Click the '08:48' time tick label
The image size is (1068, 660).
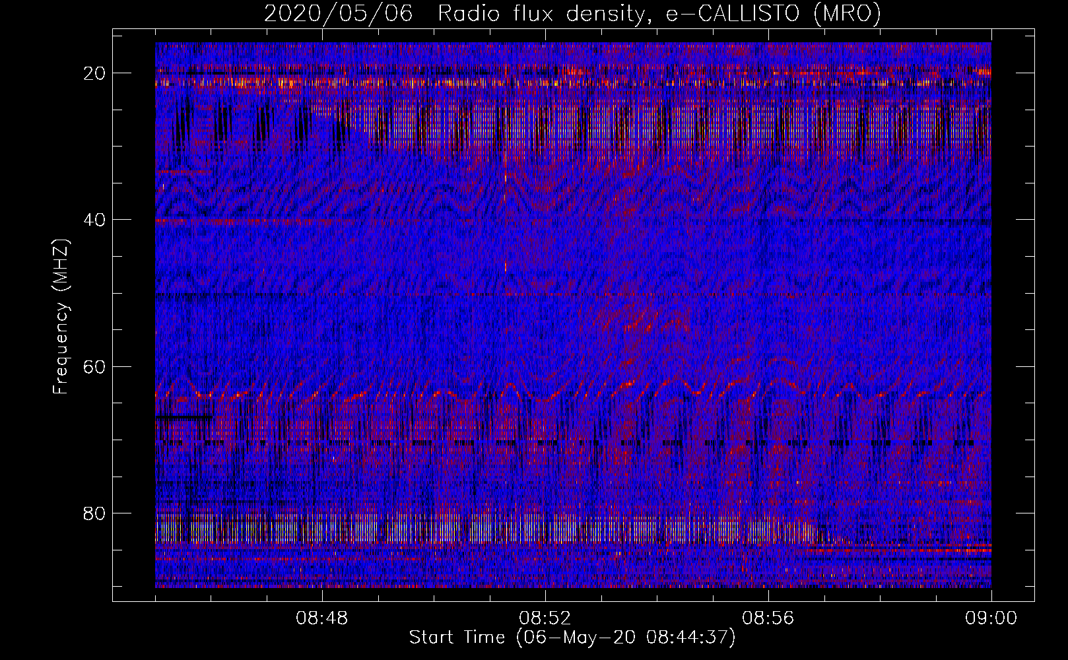click(x=322, y=618)
